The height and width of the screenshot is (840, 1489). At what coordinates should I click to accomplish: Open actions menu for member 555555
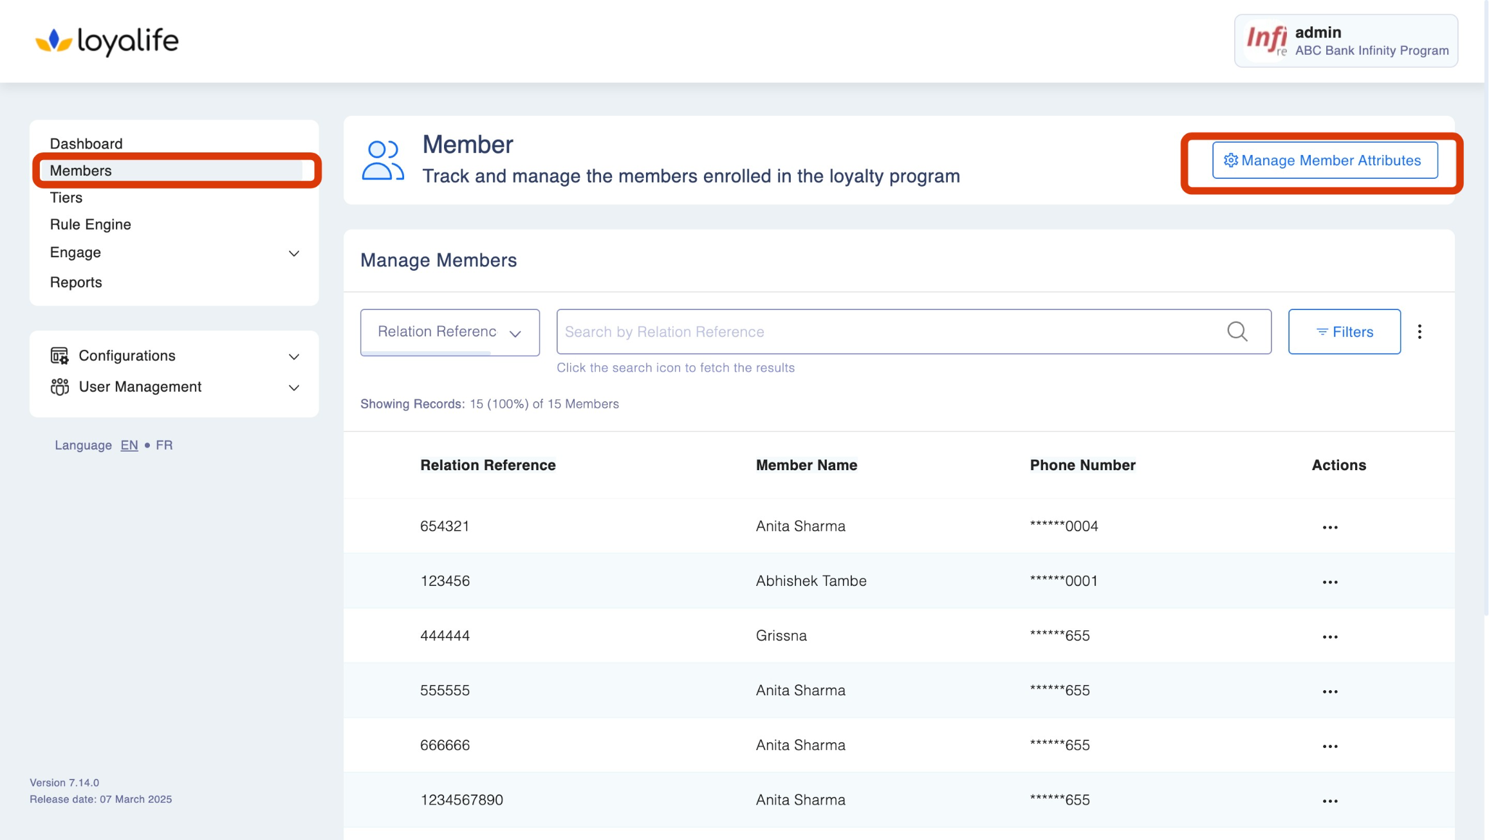pos(1330,691)
